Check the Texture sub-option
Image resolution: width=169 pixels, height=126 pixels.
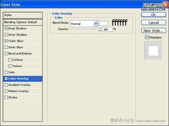pos(10,66)
